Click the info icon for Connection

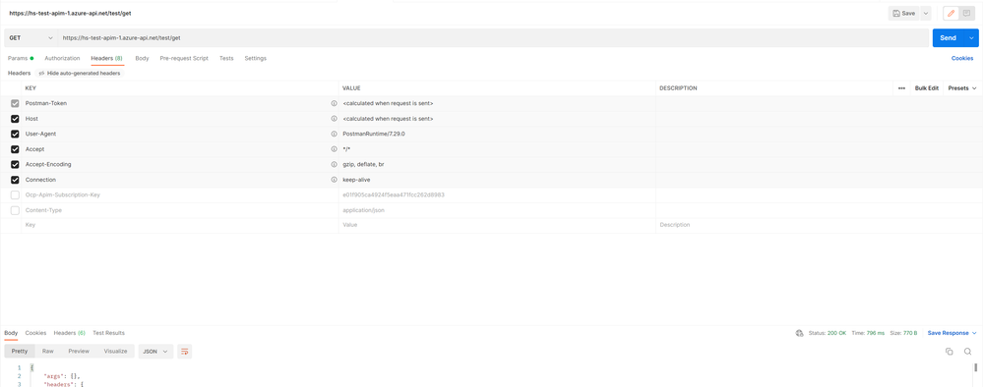tap(335, 180)
